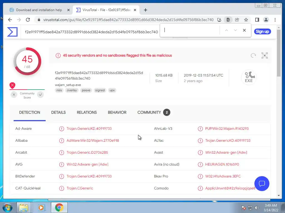Close the Download and installation help tab
Screen dimensions: 285x213
68,10
